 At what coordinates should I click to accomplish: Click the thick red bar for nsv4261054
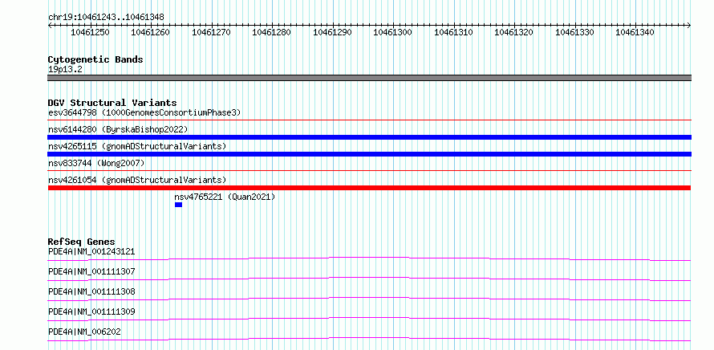click(369, 188)
